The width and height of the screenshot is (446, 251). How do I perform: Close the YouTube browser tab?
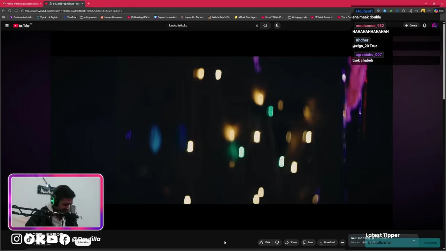[82, 3]
